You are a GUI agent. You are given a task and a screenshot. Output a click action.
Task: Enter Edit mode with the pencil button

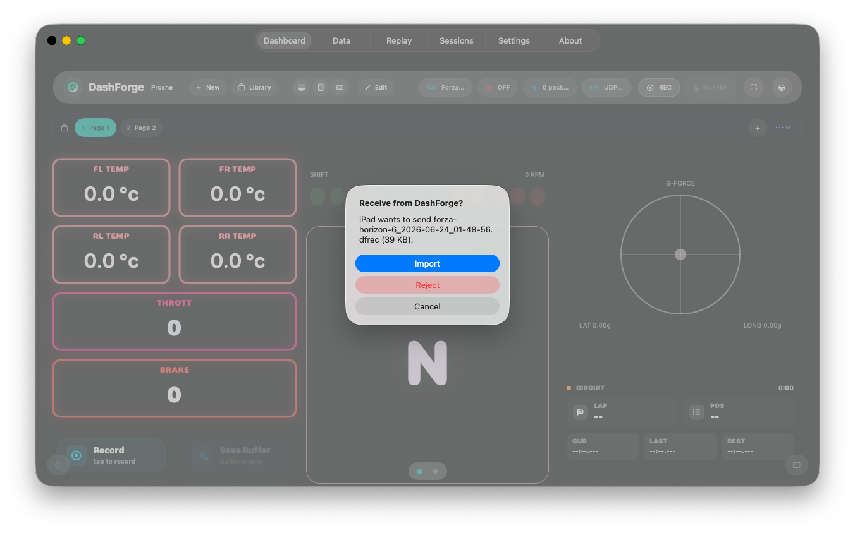376,87
